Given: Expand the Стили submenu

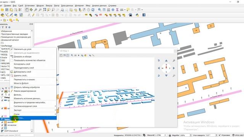Looking at the screenshot, I should 33,114.
